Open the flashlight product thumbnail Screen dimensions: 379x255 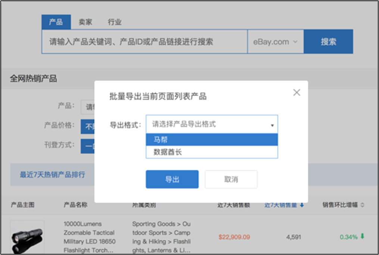click(x=27, y=237)
